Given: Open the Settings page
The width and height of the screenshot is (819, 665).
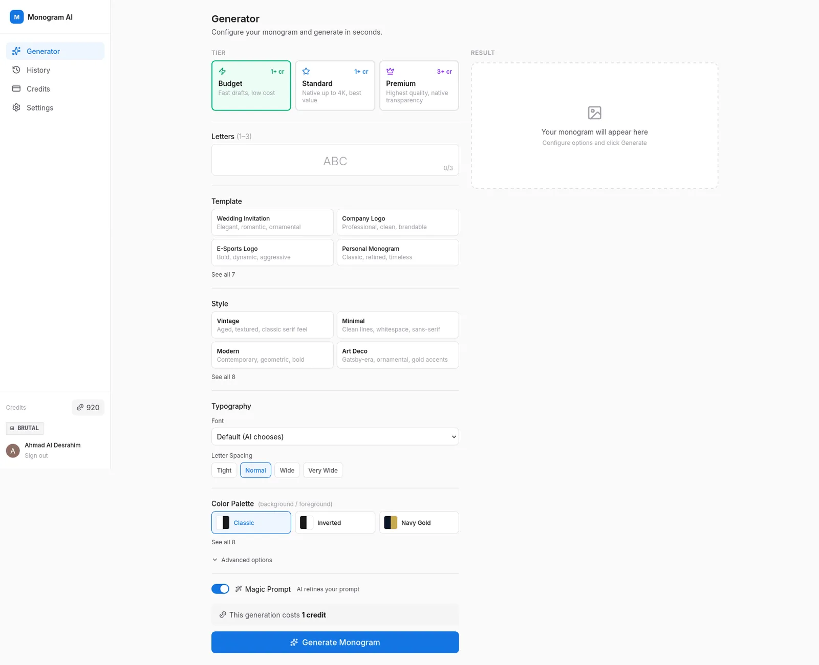Looking at the screenshot, I should (55, 107).
